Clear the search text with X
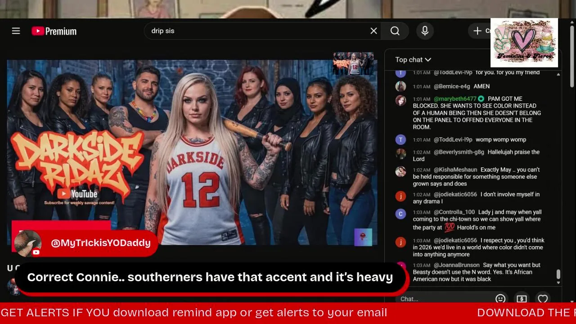 click(x=373, y=31)
